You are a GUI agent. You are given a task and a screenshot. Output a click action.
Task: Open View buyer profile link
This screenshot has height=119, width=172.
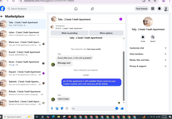[x=94, y=49]
